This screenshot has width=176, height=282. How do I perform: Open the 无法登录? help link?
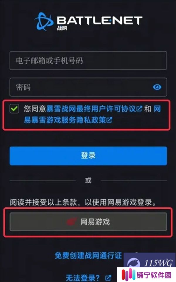coord(83,278)
